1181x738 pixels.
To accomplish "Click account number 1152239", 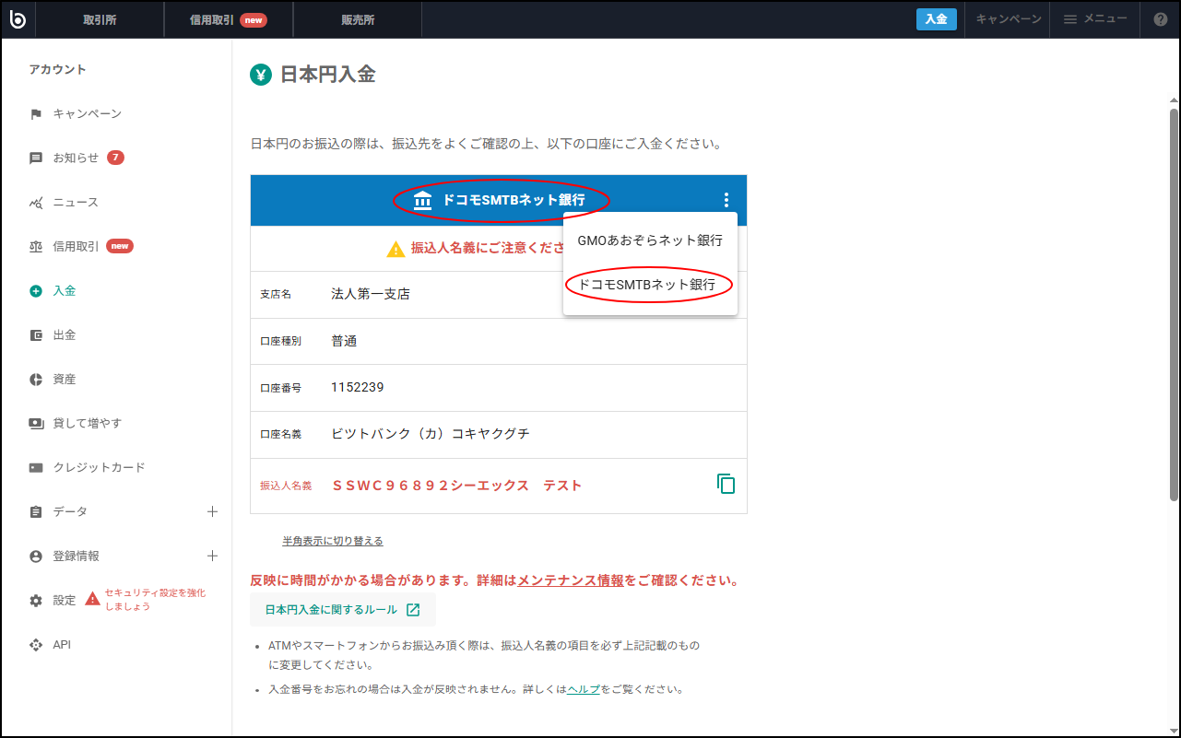I will (358, 388).
